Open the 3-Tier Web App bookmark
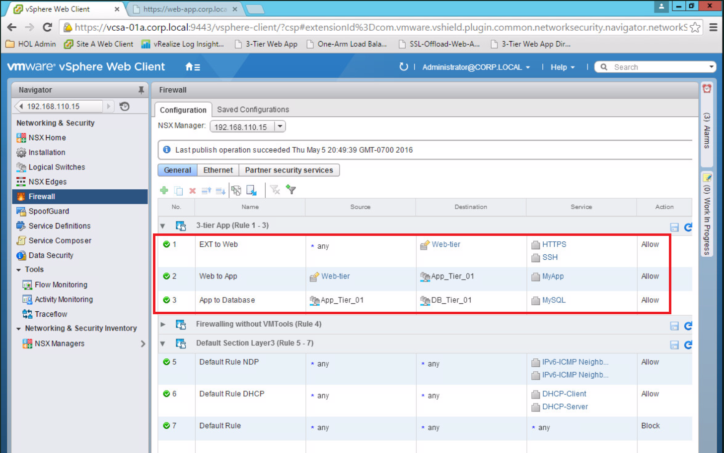724x453 pixels. pos(266,44)
